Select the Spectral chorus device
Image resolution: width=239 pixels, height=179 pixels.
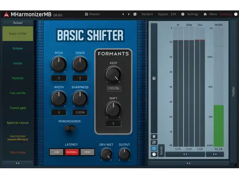tap(18, 123)
